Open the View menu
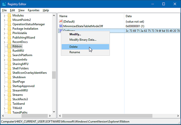 21,10
